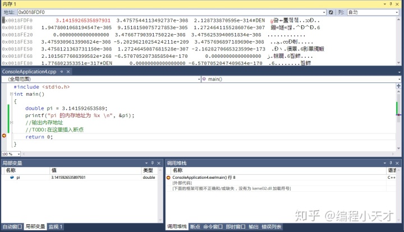Click the 类型 column header in locals

coord(149,170)
